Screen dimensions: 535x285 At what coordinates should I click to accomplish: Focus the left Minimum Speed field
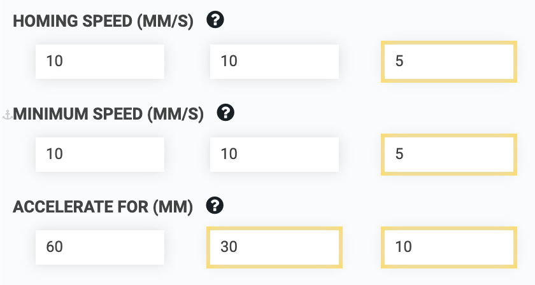(x=100, y=155)
